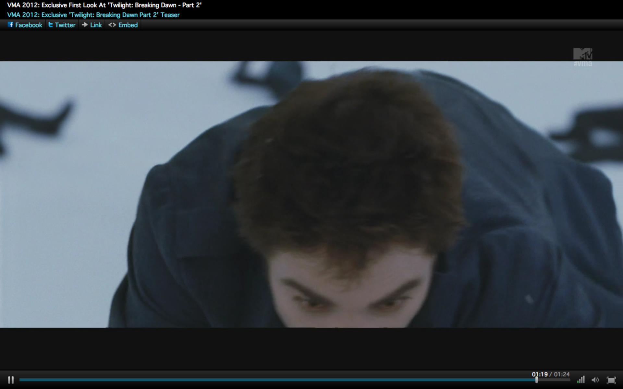Share the video via Facebook text label
The height and width of the screenshot is (389, 623).
[29, 25]
